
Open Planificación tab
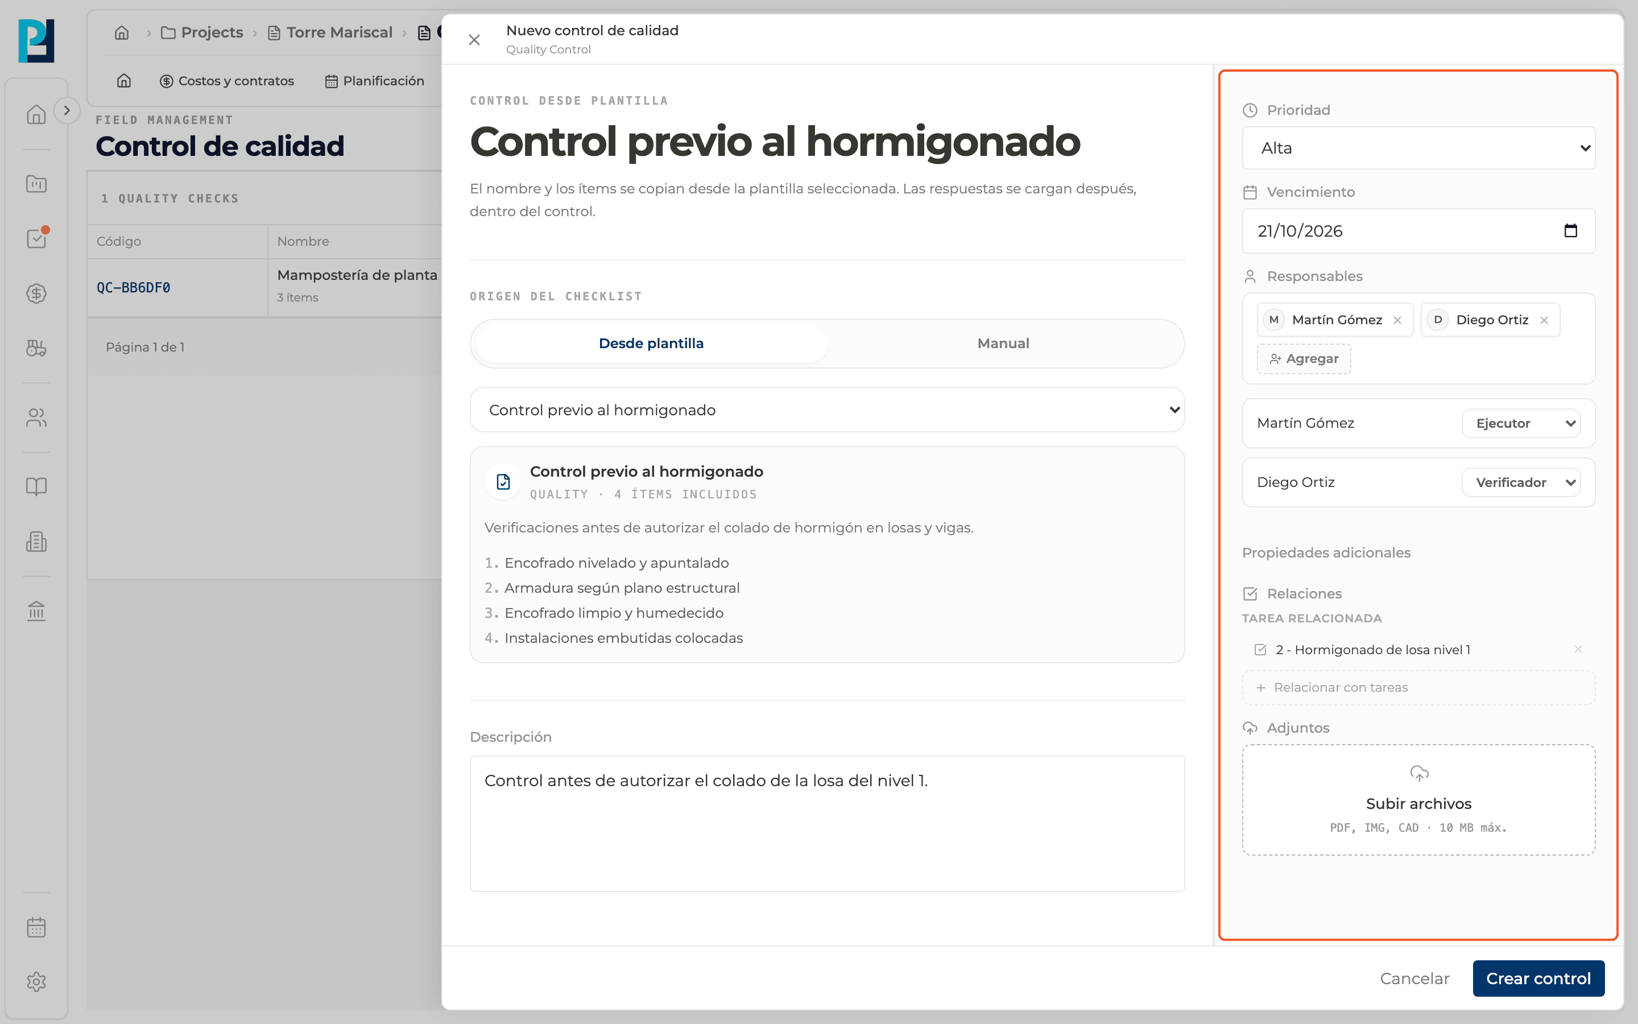click(374, 81)
